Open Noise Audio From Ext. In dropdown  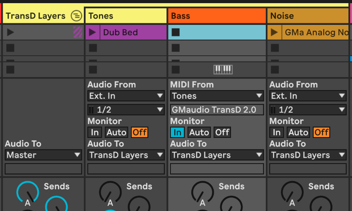[308, 96]
